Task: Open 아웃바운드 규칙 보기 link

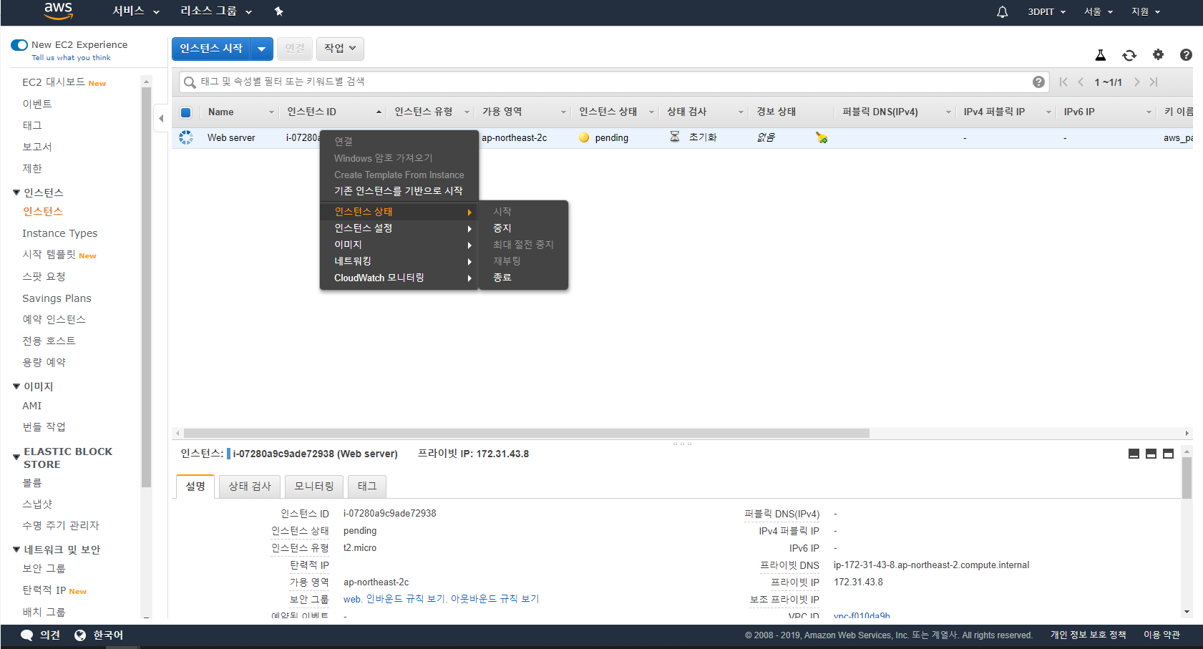Action: click(495, 600)
